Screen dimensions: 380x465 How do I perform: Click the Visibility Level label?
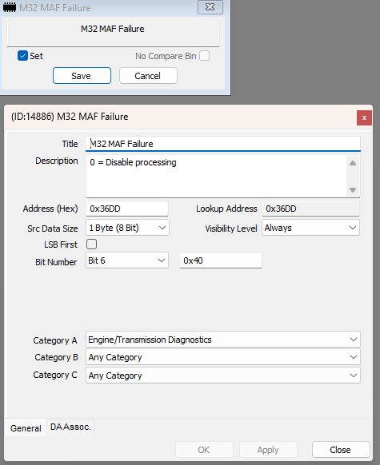231,229
